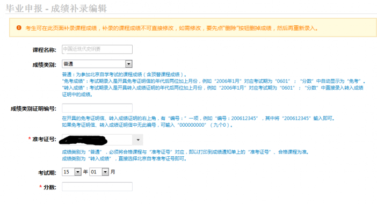
Task: Click the 课程名称 label
Action: click(45, 50)
